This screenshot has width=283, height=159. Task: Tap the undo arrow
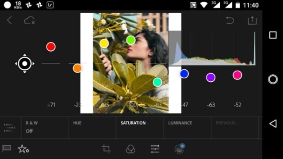click(230, 20)
